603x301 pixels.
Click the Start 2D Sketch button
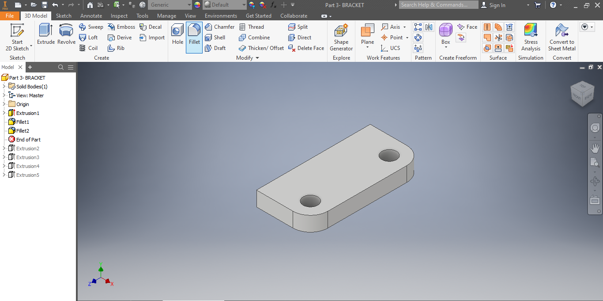click(18, 37)
